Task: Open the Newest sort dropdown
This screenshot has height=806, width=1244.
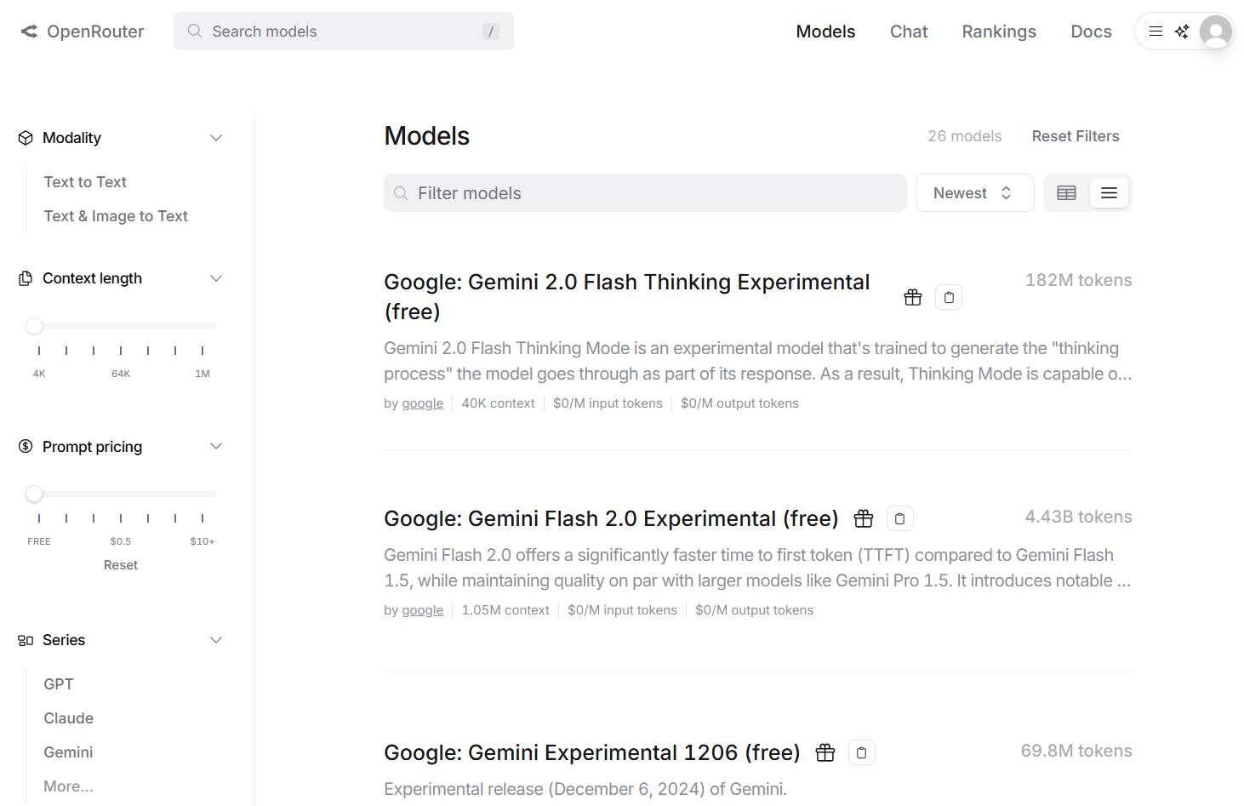Action: click(x=974, y=193)
